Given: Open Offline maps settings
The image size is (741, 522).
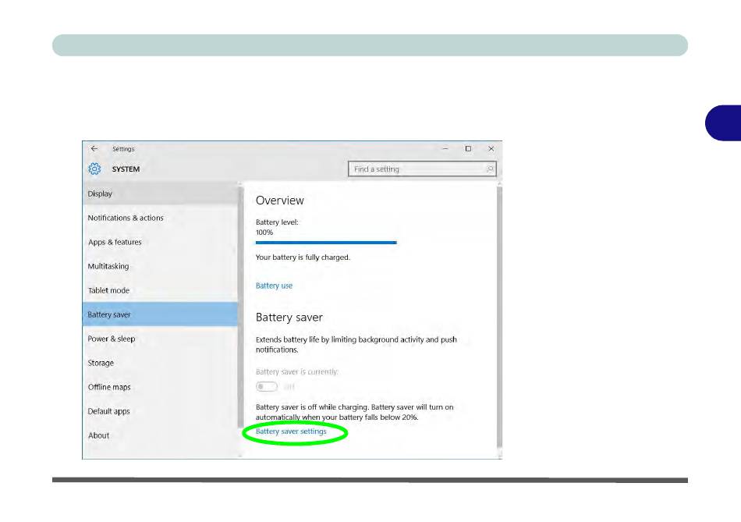Looking at the screenshot, I should point(160,387).
